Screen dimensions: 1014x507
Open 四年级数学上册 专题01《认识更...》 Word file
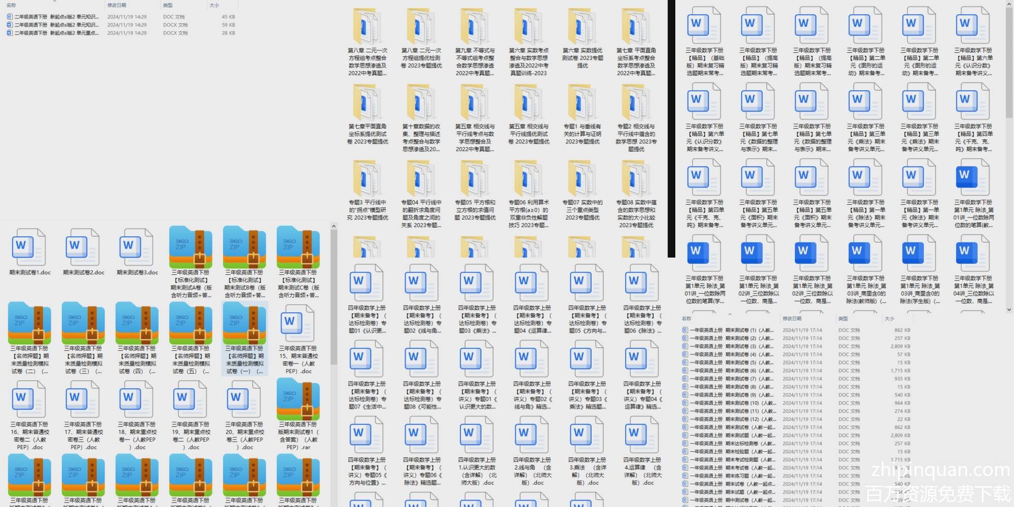click(x=367, y=284)
